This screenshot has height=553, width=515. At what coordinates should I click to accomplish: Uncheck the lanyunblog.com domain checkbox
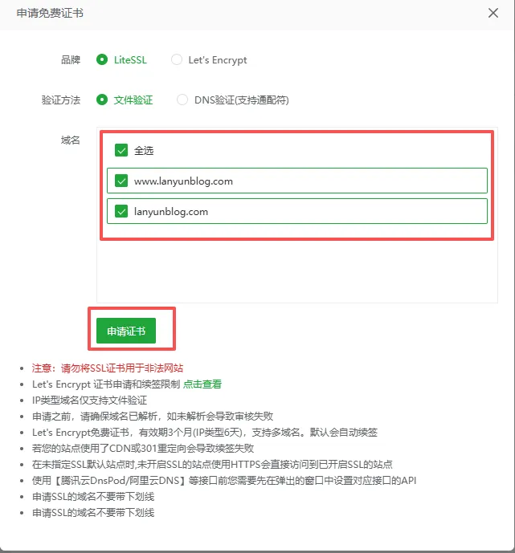click(121, 212)
